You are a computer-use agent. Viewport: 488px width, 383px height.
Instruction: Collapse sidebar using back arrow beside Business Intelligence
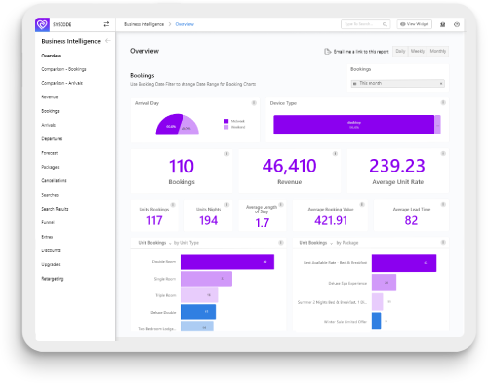click(108, 41)
